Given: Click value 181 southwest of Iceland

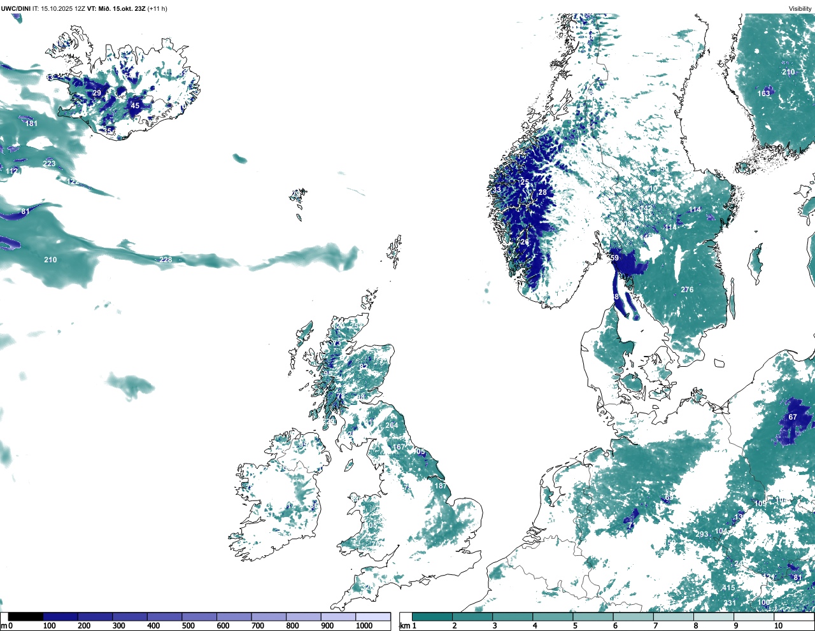Looking at the screenshot, I should click(x=31, y=124).
